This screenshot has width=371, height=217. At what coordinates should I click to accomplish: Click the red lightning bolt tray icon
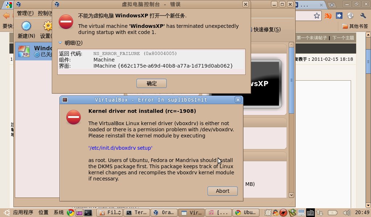283,213
